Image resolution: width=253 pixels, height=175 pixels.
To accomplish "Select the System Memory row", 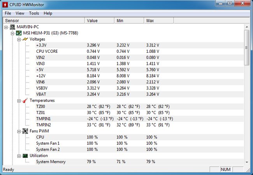I will tap(139, 162).
